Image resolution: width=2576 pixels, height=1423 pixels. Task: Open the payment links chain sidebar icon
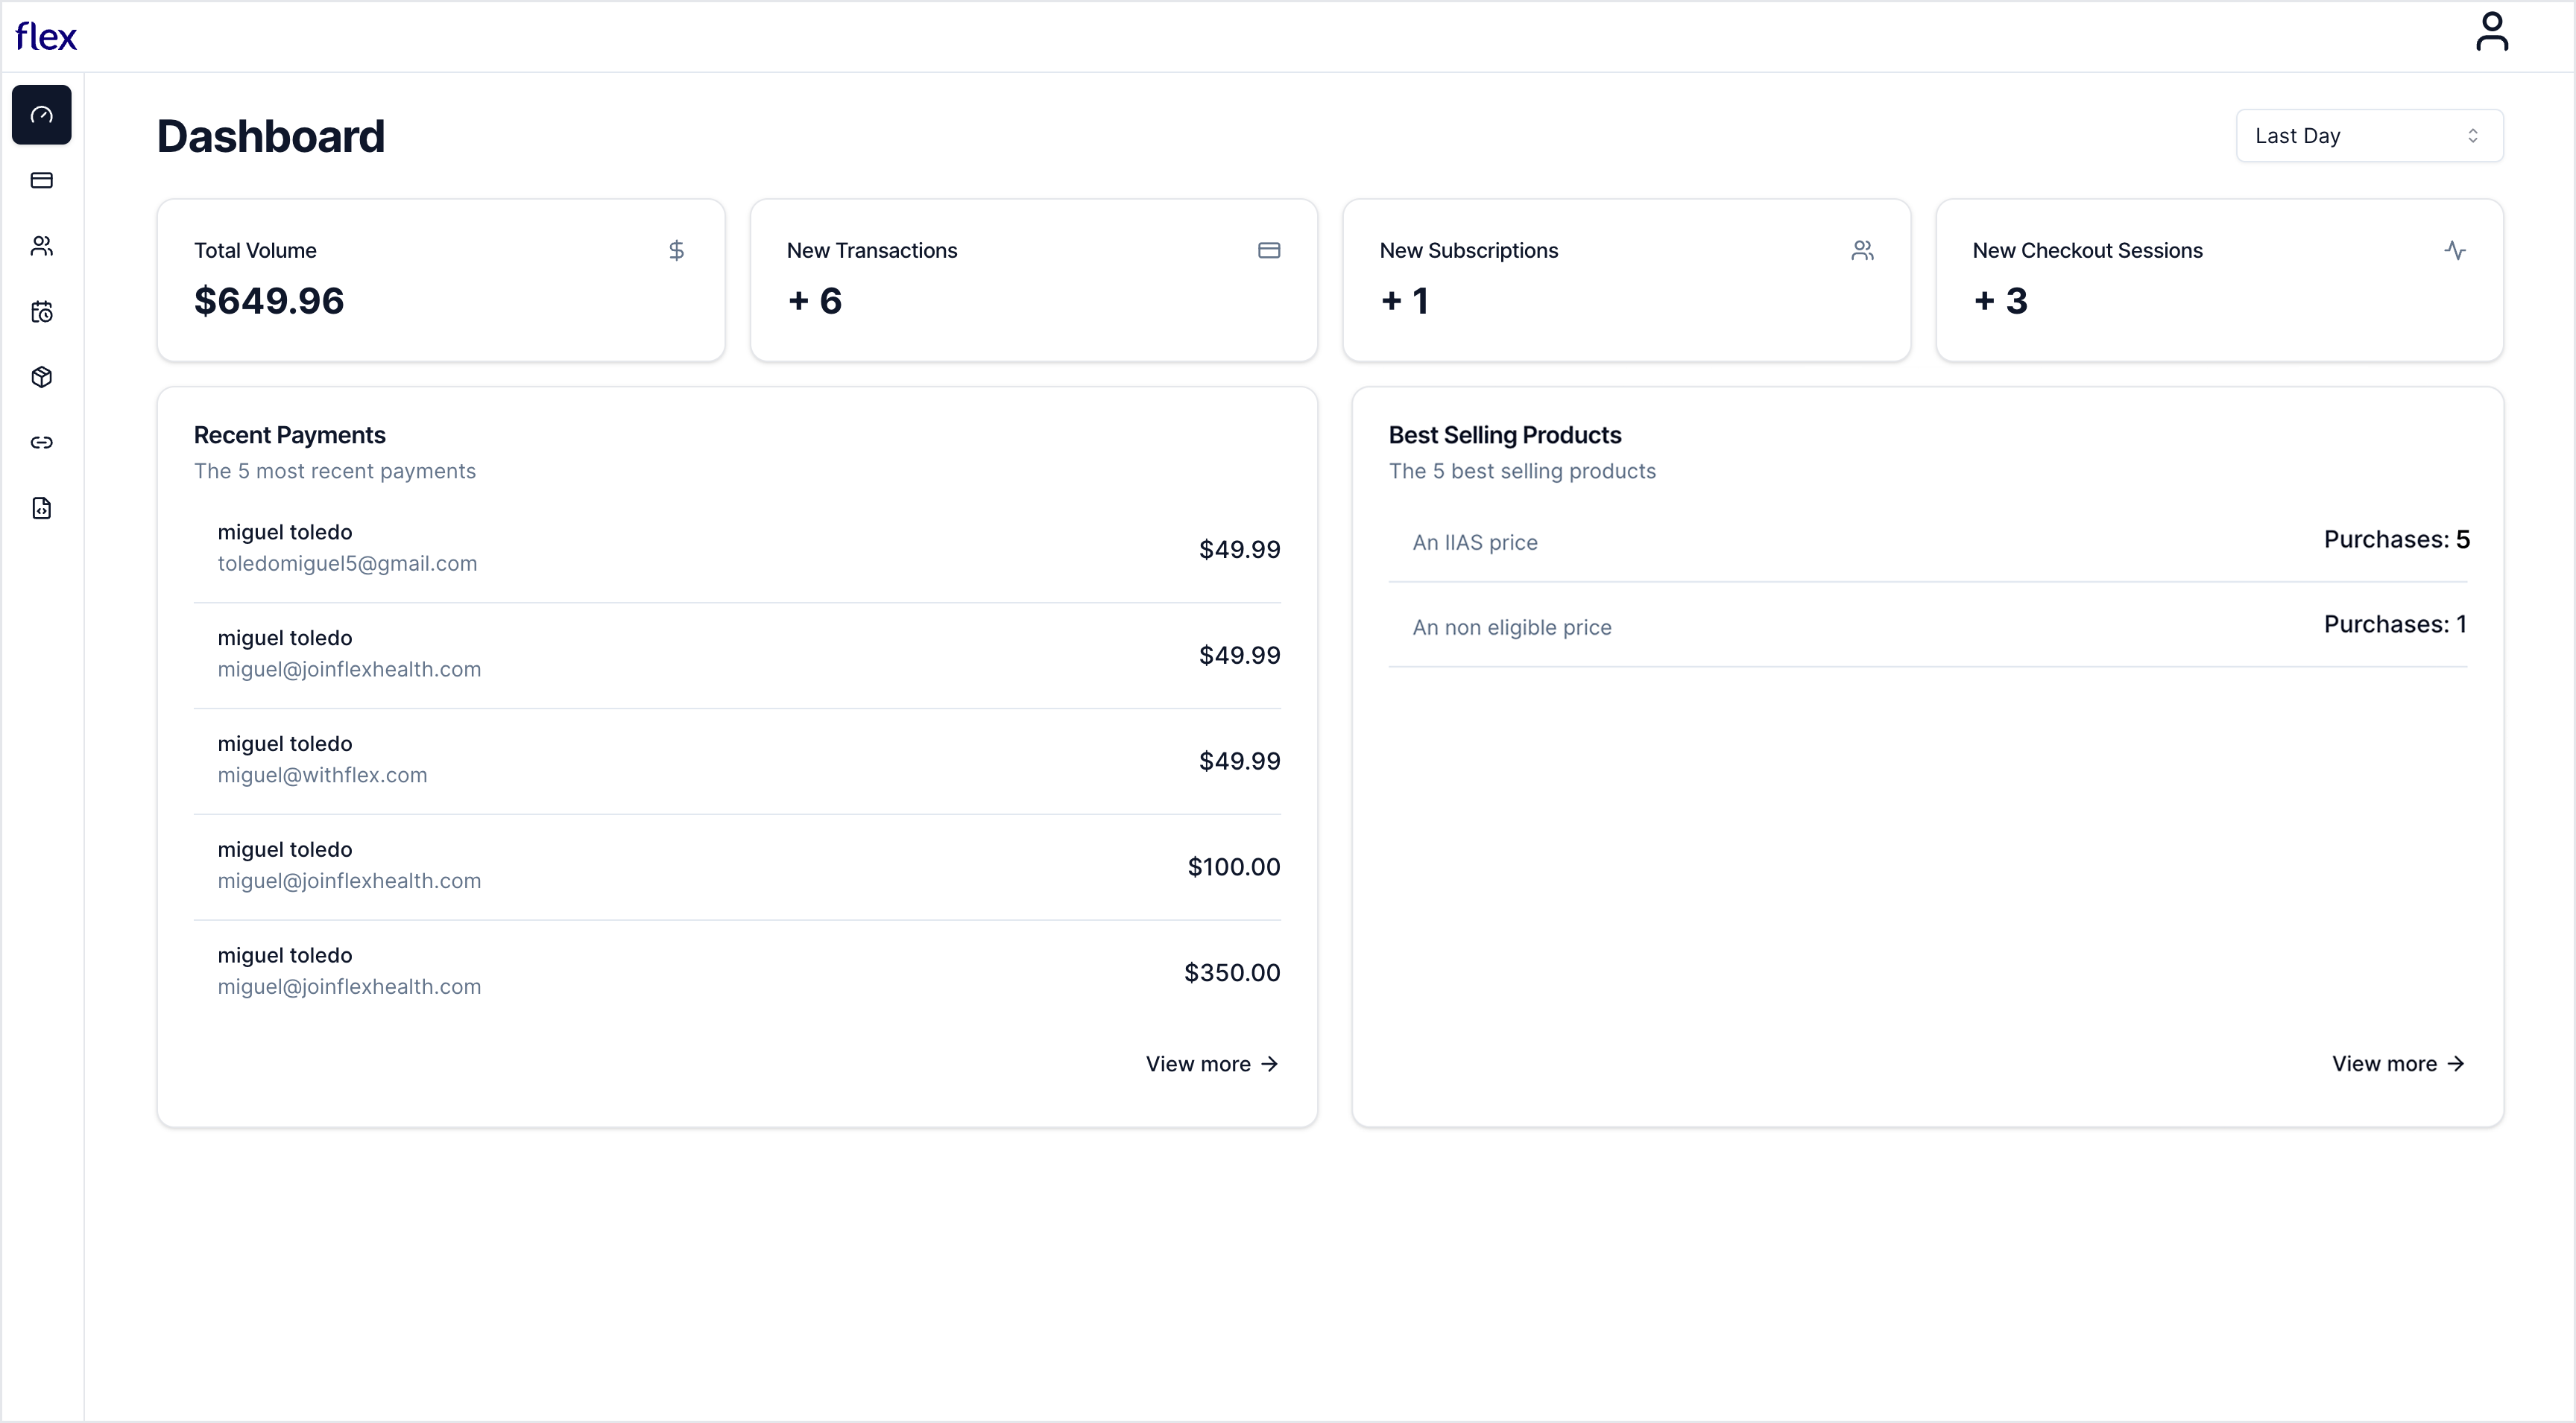(41, 443)
